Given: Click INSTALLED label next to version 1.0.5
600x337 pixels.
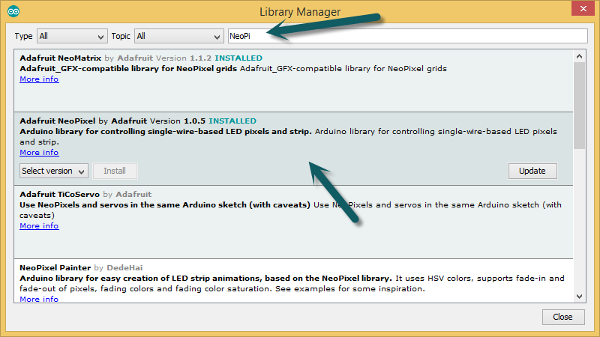Looking at the screenshot, I should [x=232, y=121].
